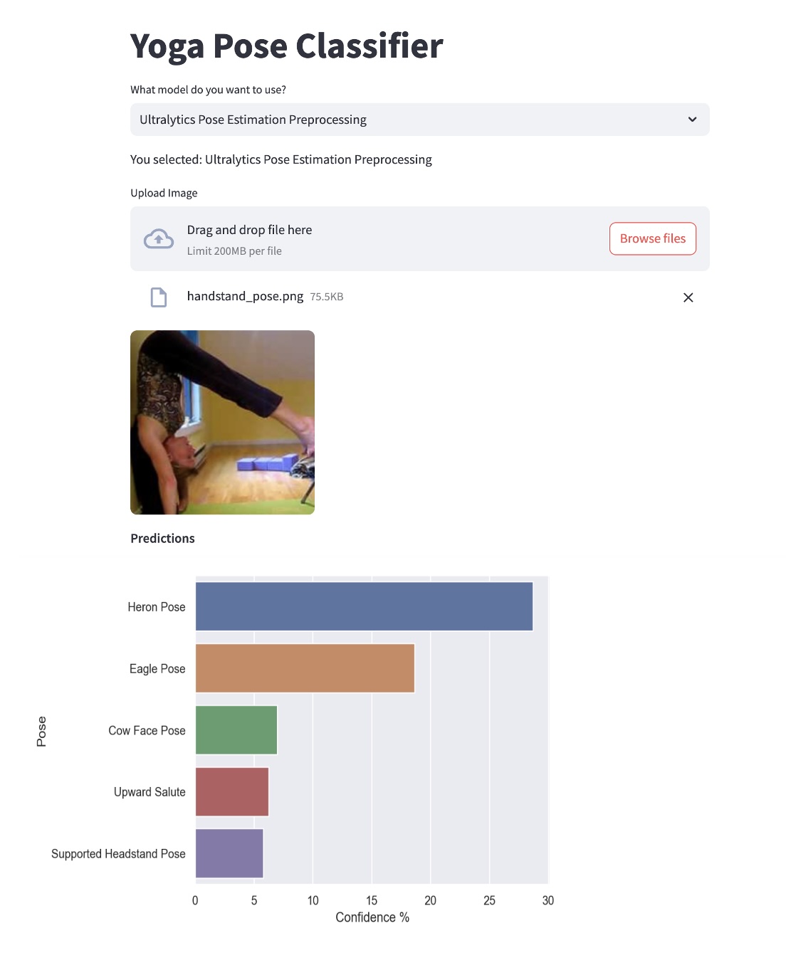This screenshot has height=955, width=786.
Task: Click the handstand_pose.png file name
Action: [245, 296]
